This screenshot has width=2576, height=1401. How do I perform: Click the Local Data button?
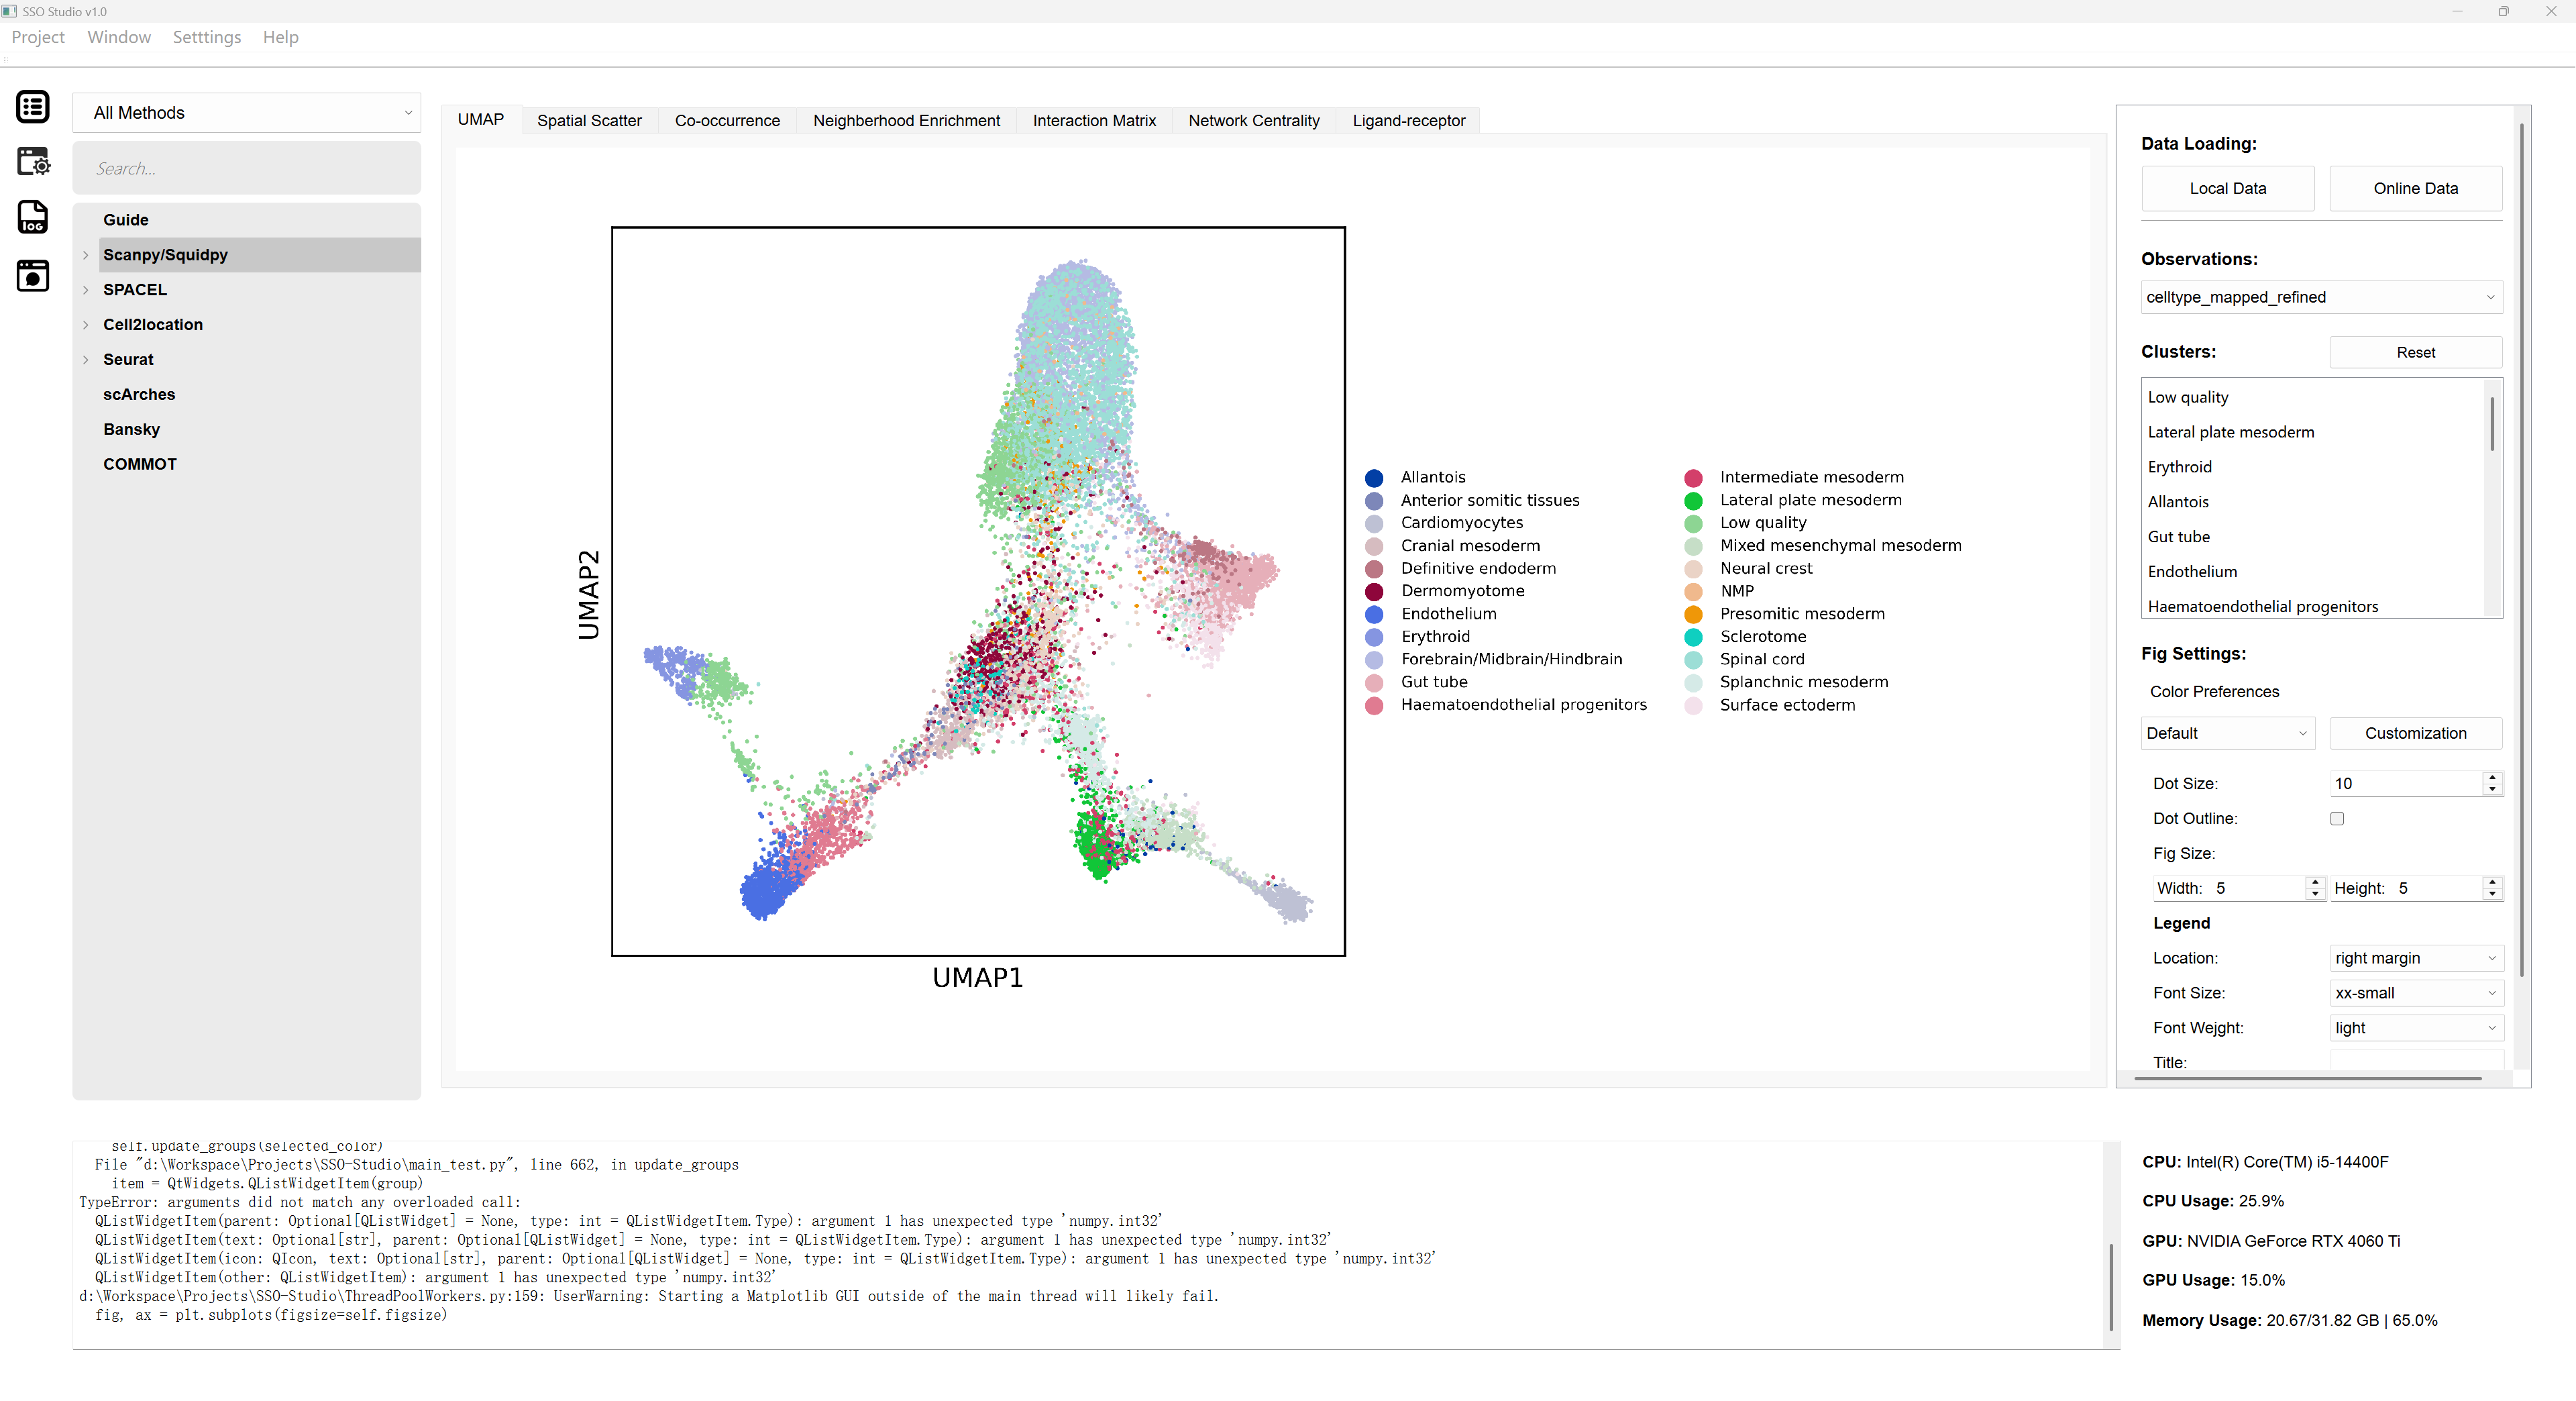coord(2227,188)
